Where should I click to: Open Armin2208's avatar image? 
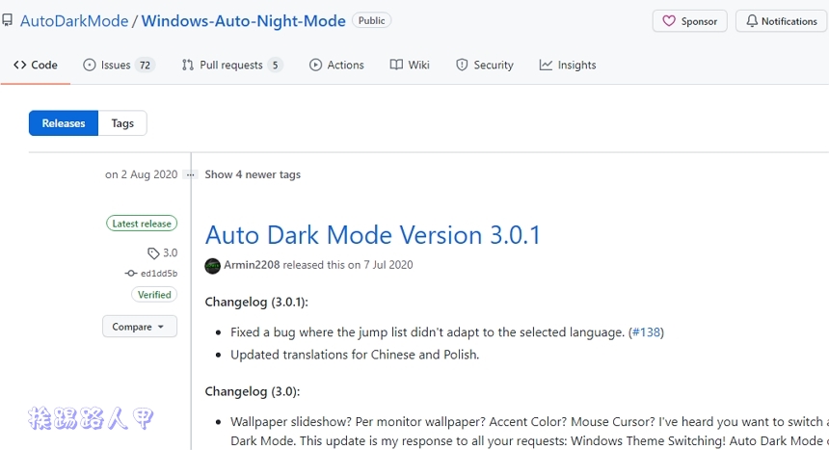pos(212,265)
